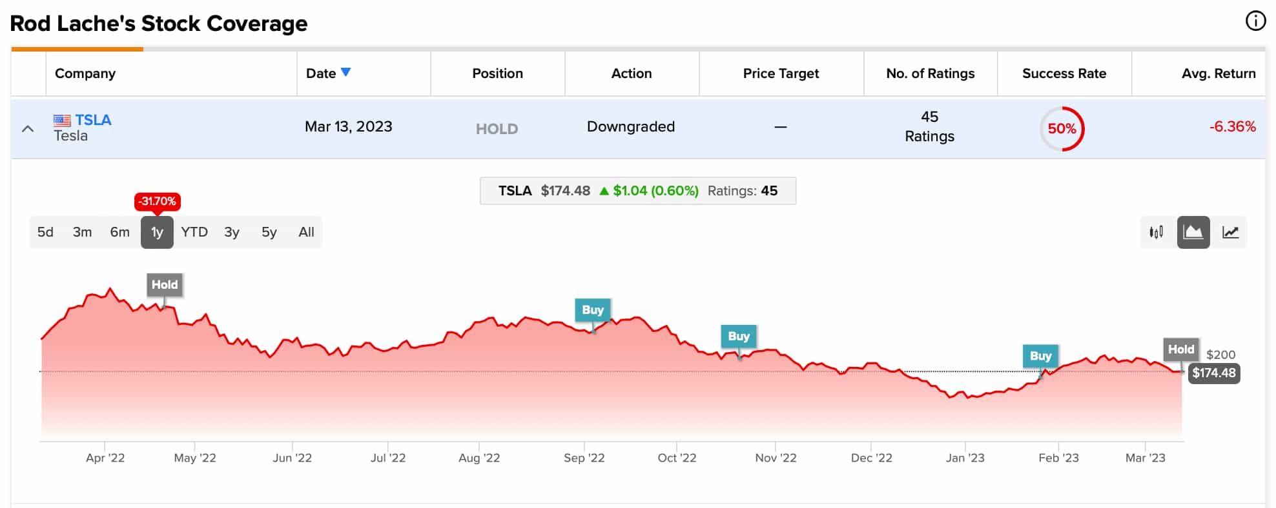Viewport: 1276px width, 508px height.
Task: Click the 'Downgraded' action cell
Action: click(631, 127)
